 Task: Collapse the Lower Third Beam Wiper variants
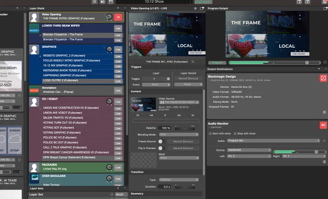[x=40, y=36]
